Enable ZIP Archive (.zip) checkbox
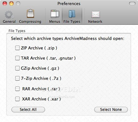This screenshot has height=122, width=138. point(17,48)
